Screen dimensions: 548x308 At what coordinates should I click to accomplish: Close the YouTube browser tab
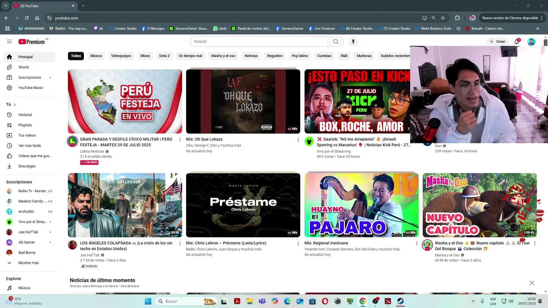point(73,6)
